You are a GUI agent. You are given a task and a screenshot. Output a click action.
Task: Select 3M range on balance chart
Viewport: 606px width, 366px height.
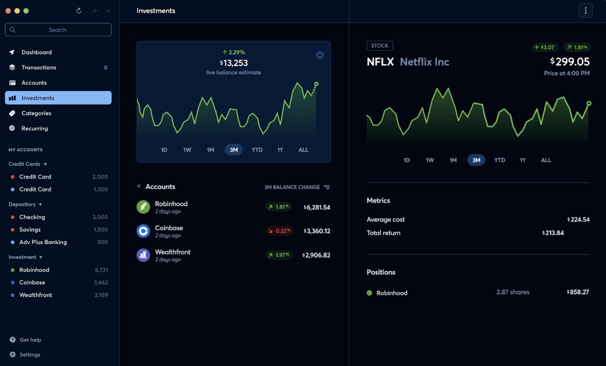(x=234, y=150)
